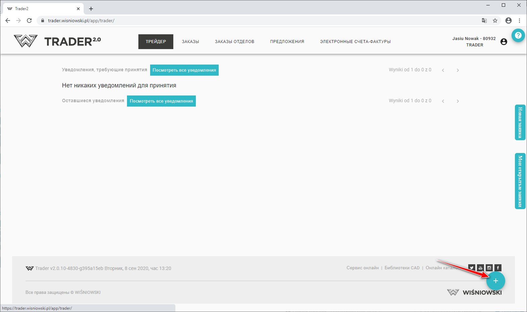Open the Библиотеки CAD footer link
This screenshot has height=312, width=527.
[402, 268]
